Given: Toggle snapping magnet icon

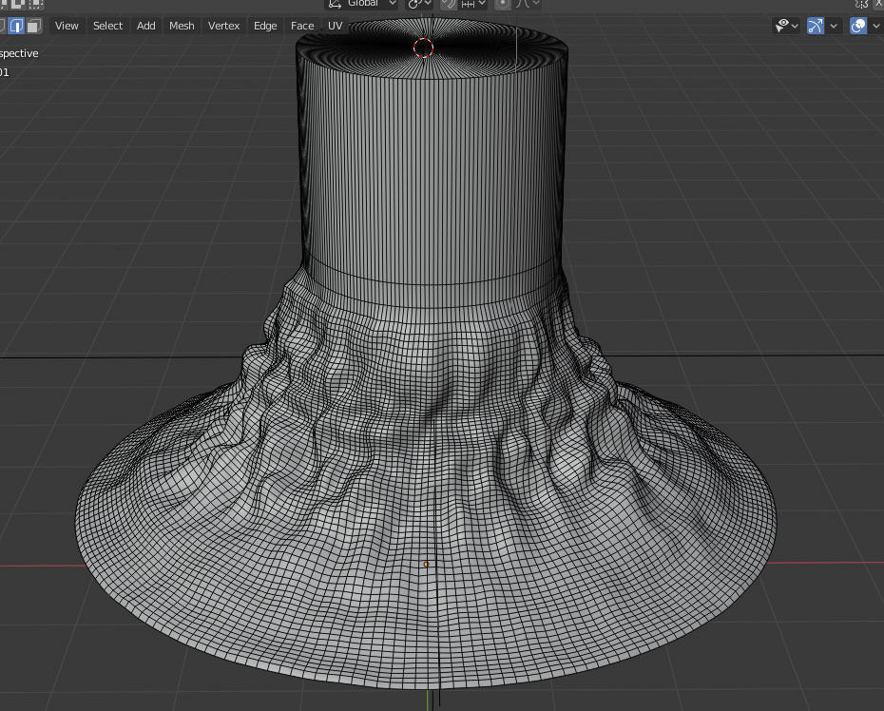Looking at the screenshot, I should [x=449, y=4].
